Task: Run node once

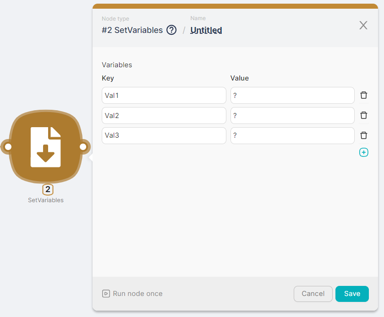Action: [132, 294]
